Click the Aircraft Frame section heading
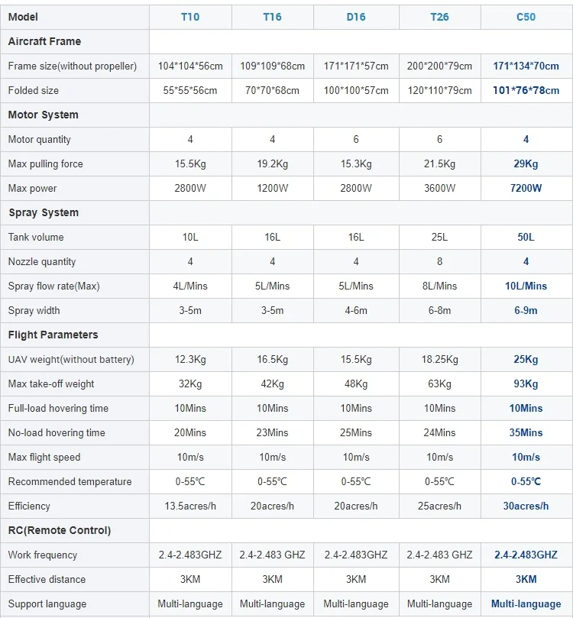Screen dimensions: 573x618 point(44,41)
